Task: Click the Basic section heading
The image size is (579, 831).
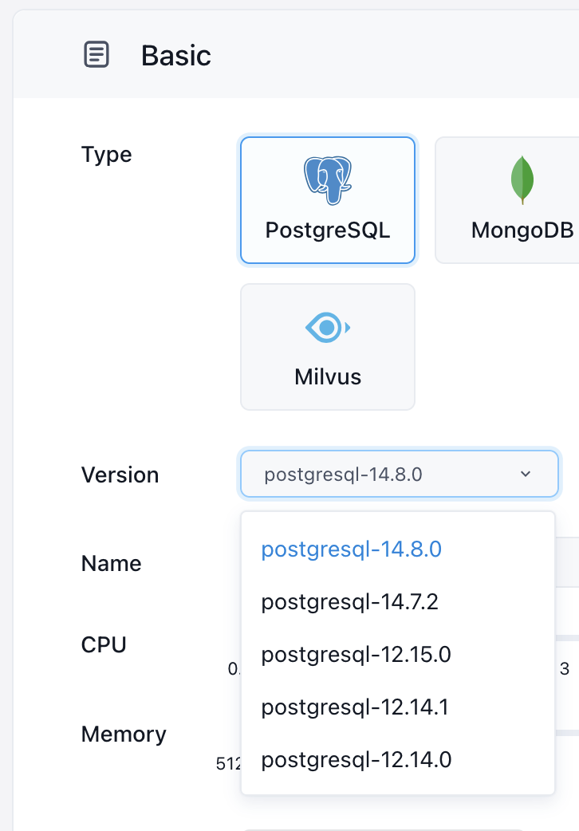Action: tap(176, 56)
